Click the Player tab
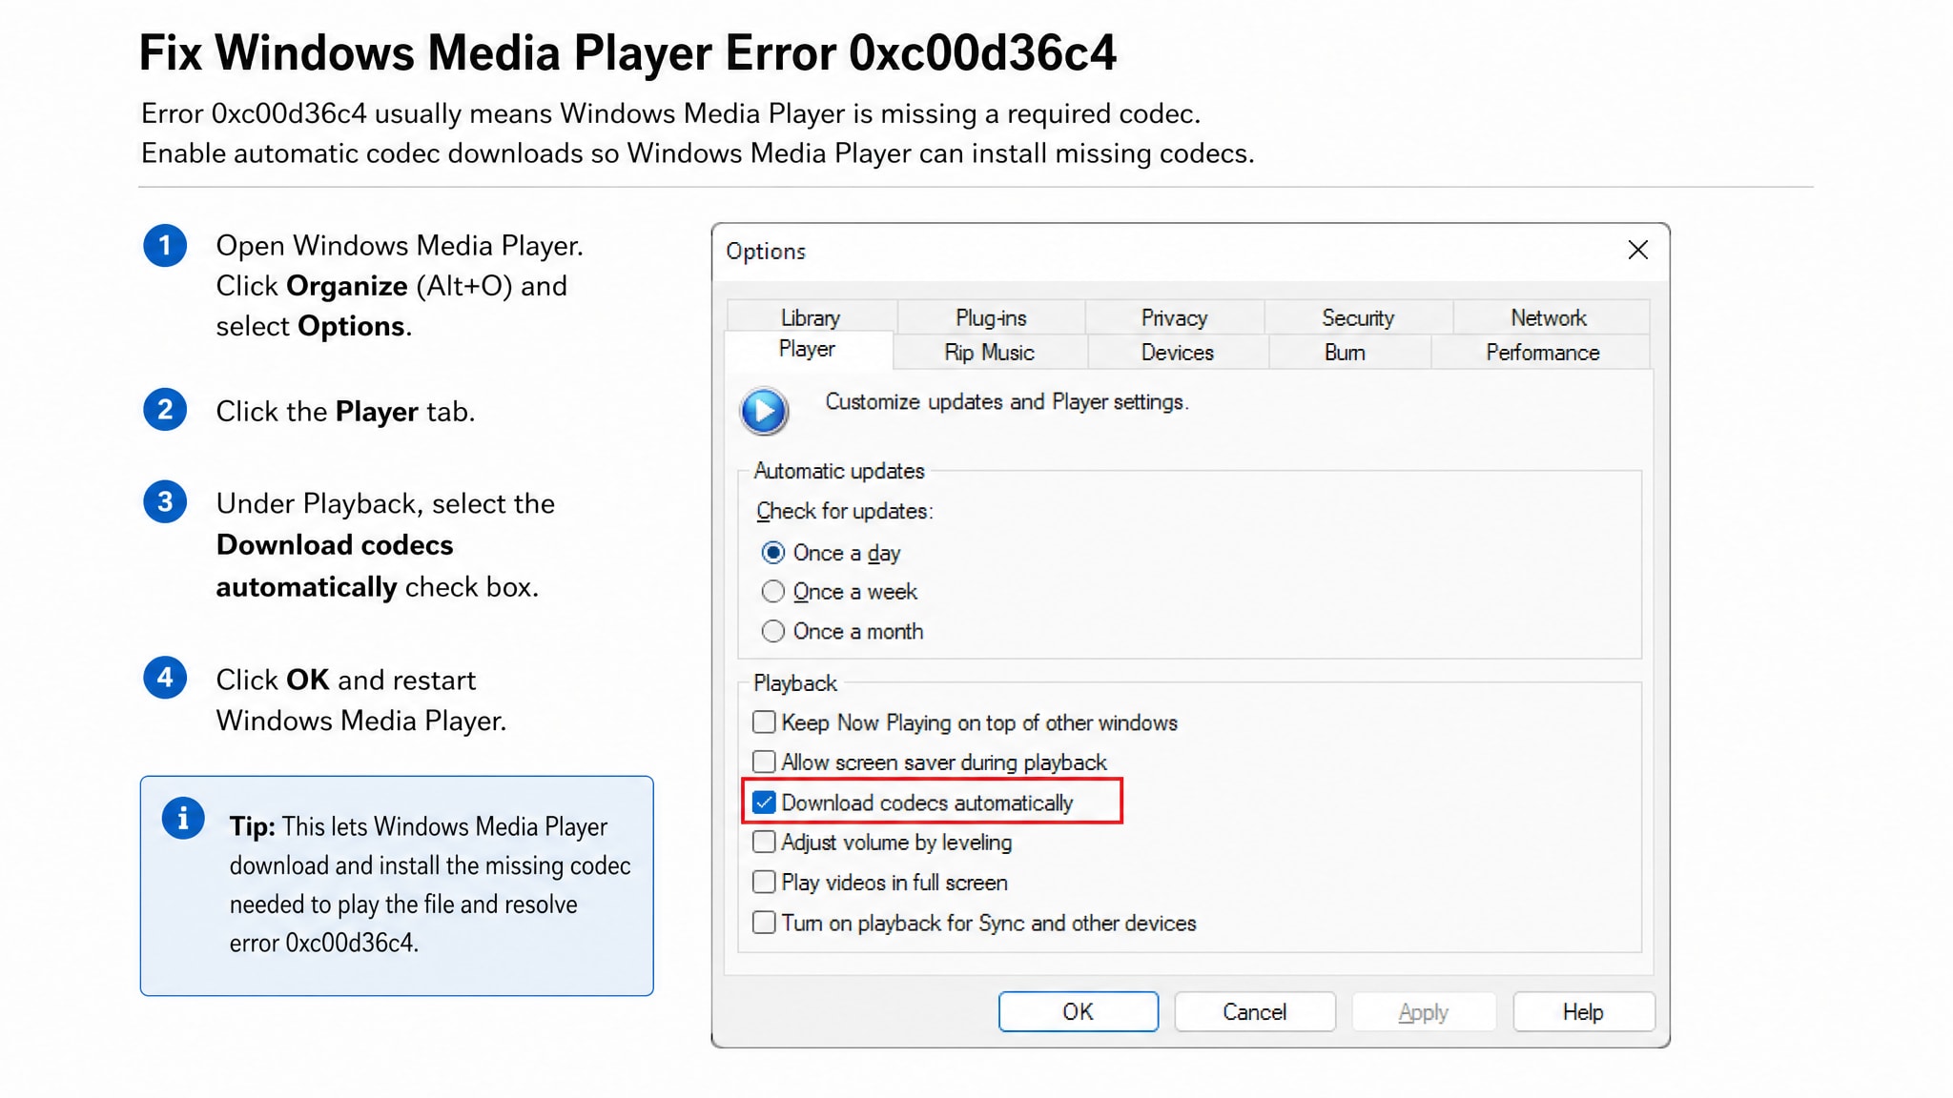The height and width of the screenshot is (1098, 1953). [x=807, y=350]
